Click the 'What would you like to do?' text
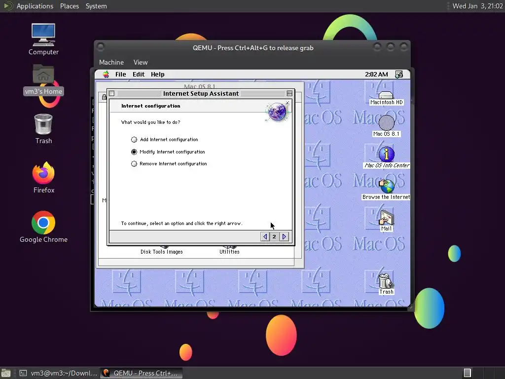This screenshot has width=505, height=379. pos(150,122)
